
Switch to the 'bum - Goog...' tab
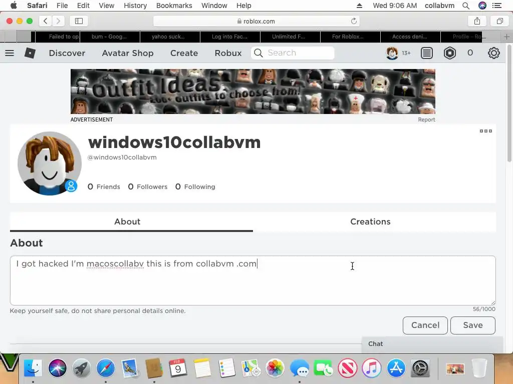(x=110, y=36)
